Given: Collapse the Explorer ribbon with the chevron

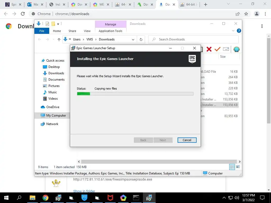Looking at the screenshot, I should pyautogui.click(x=233, y=31).
